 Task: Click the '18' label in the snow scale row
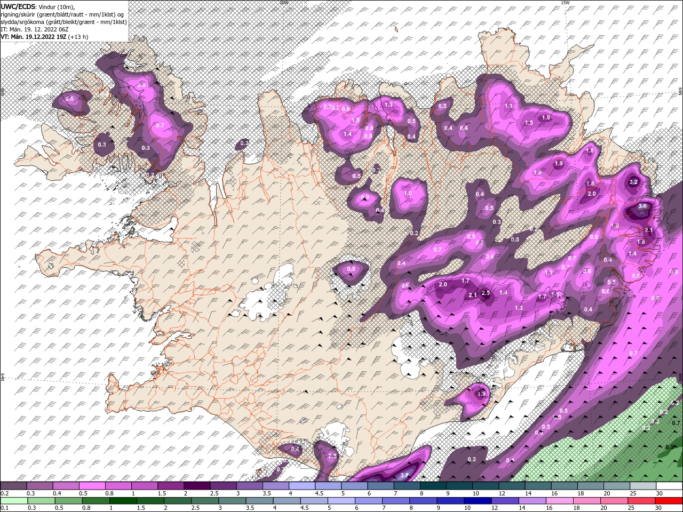coord(581,493)
